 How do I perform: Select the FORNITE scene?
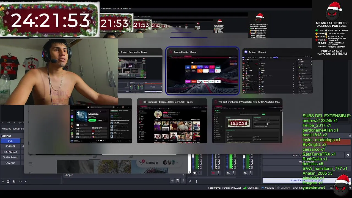(x=10, y=146)
